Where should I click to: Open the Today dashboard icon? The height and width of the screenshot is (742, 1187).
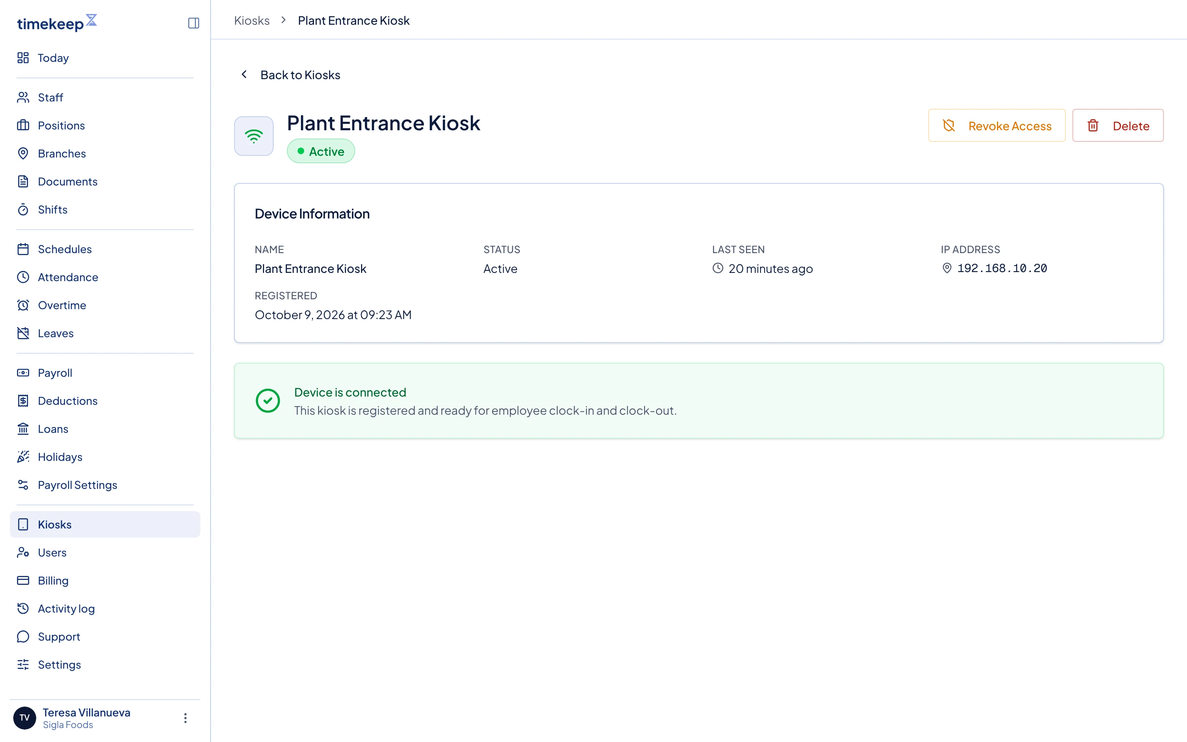coord(23,58)
